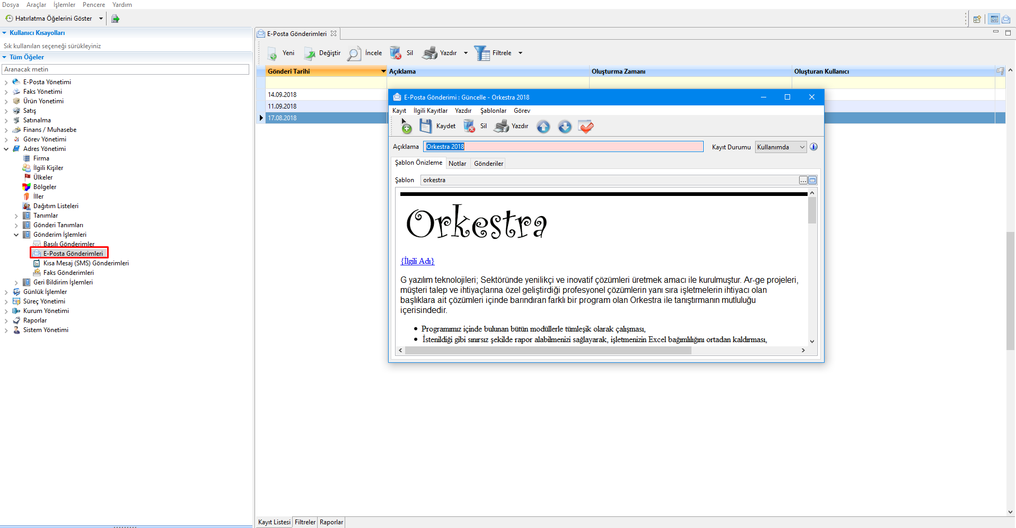This screenshot has width=1016, height=528.
Task: Expand the Hatırlatma Öğelerini Göster dropdown
Action: tap(101, 19)
